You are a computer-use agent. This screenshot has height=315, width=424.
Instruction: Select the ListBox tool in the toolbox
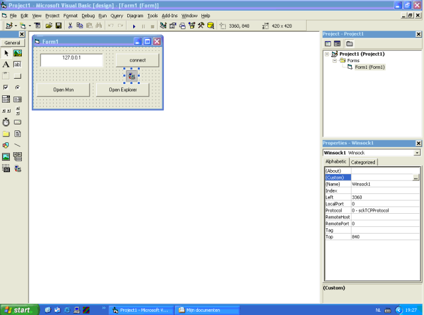[x=18, y=99]
